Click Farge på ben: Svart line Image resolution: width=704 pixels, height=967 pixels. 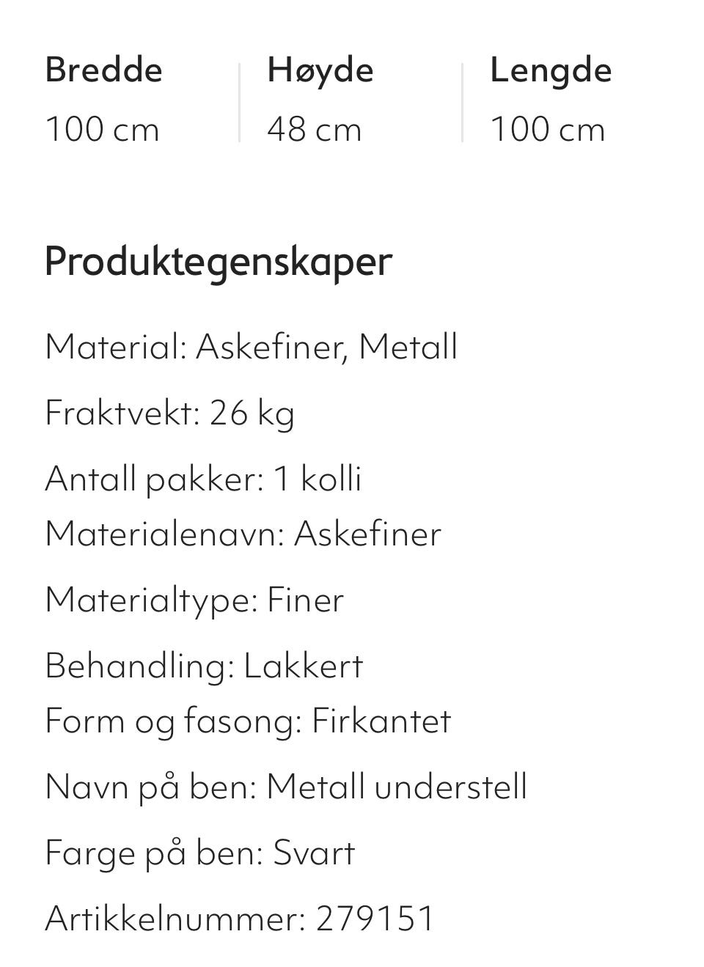199,853
